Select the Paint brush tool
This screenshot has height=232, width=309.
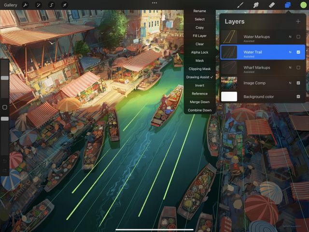tap(240, 5)
